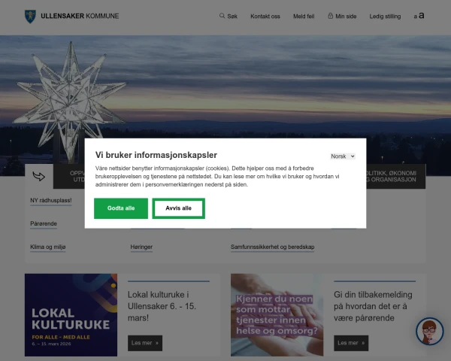Open Kontakt oss in top menu
Screen dimensions: 451x361
pyautogui.click(x=265, y=17)
